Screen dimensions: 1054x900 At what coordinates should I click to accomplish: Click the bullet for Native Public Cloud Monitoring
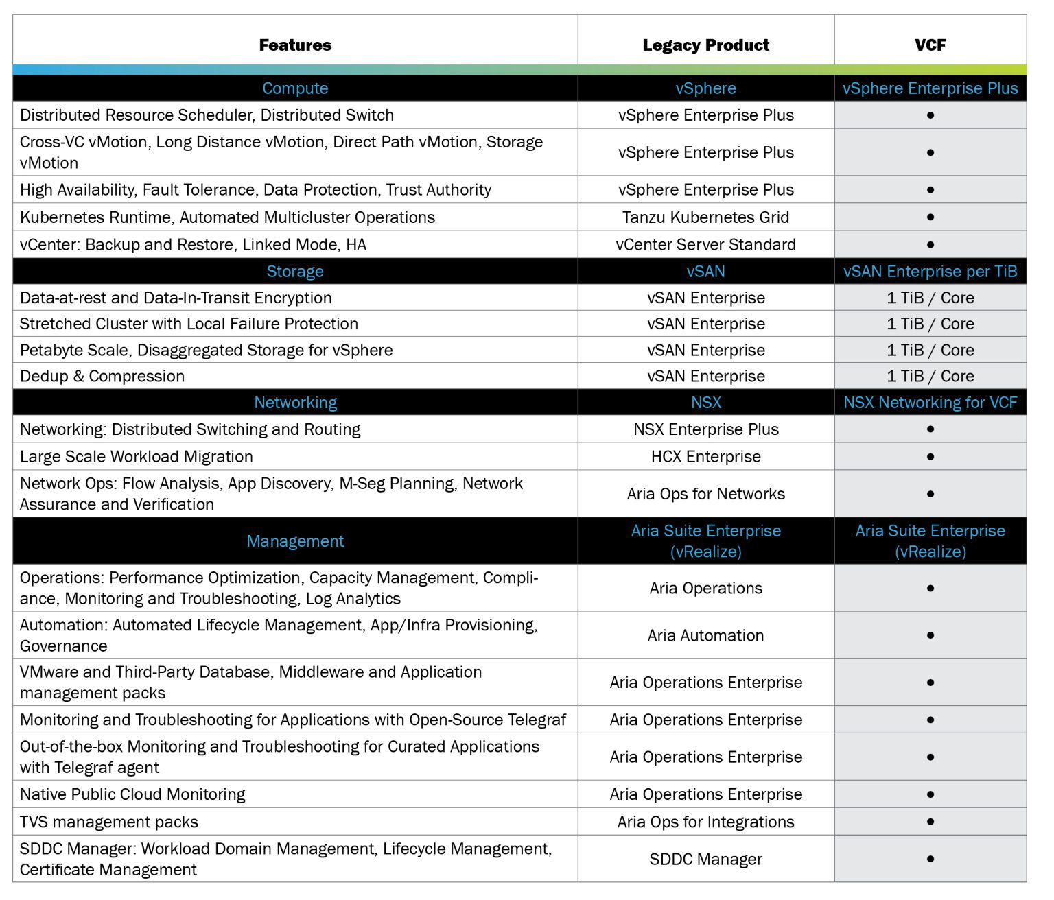[930, 794]
